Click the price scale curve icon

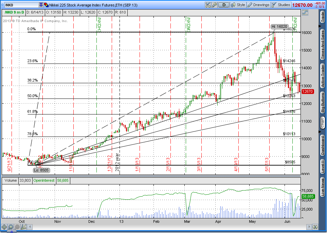coord(305,13)
